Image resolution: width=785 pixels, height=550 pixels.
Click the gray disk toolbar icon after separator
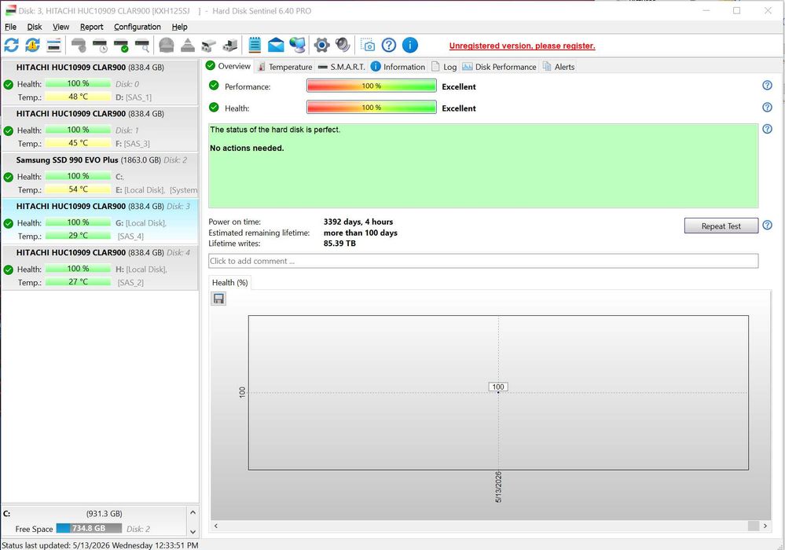79,45
